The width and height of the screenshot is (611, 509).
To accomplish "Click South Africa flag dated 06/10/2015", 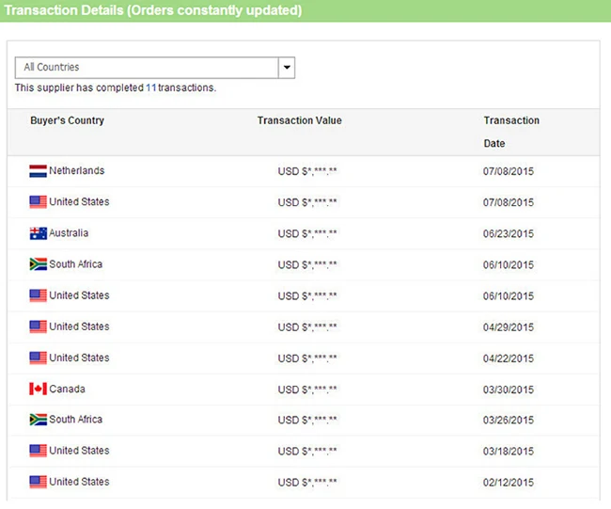I will (38, 264).
